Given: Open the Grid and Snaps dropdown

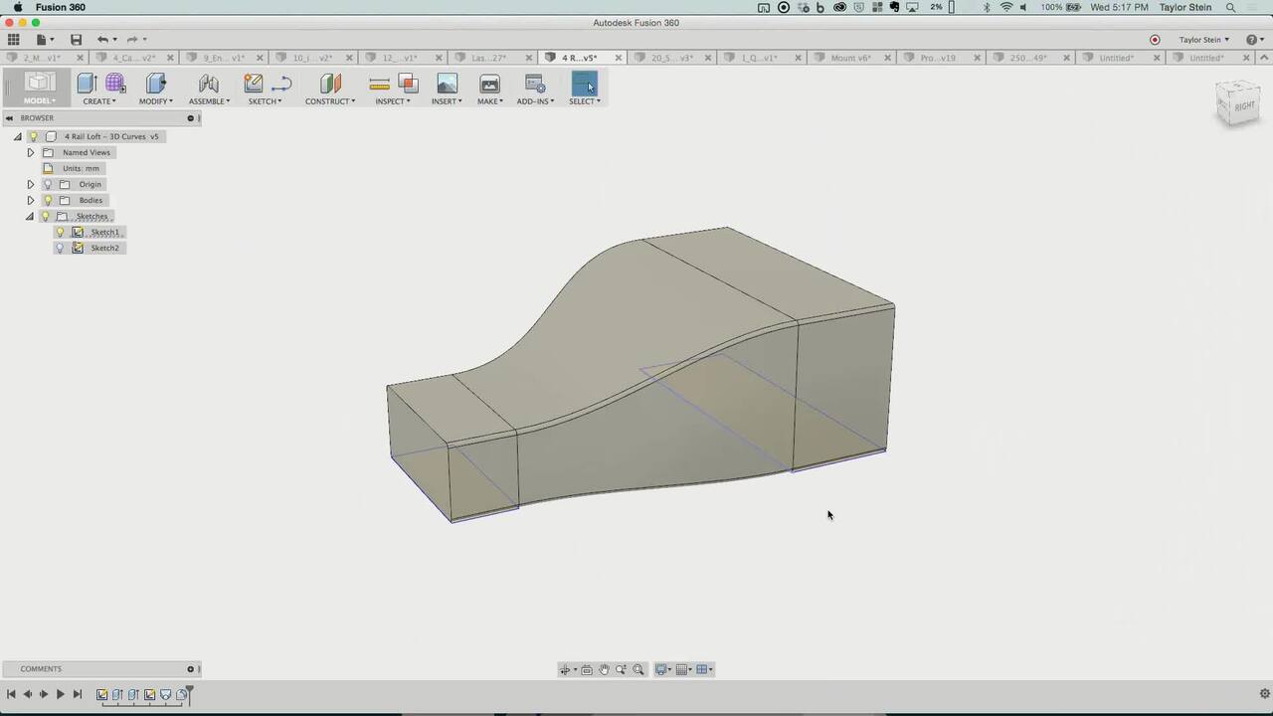Looking at the screenshot, I should click(x=684, y=669).
